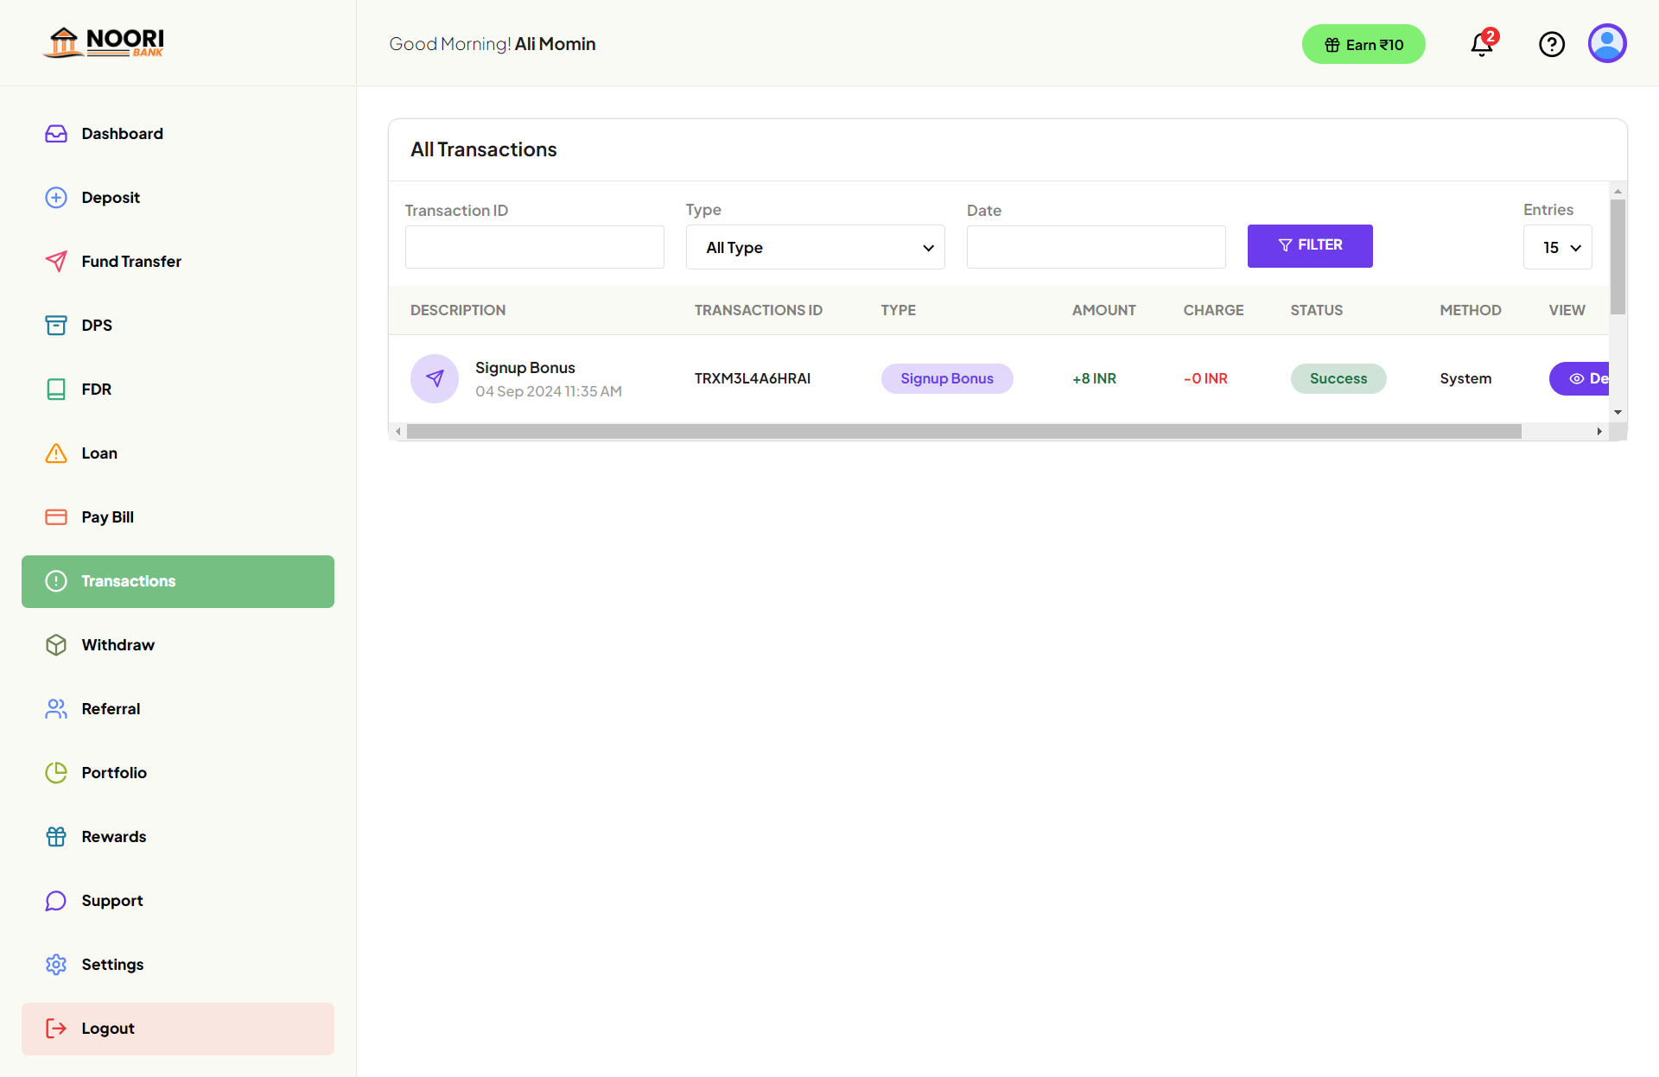1659x1077 pixels.
Task: Open the All Type dropdown
Action: click(815, 247)
